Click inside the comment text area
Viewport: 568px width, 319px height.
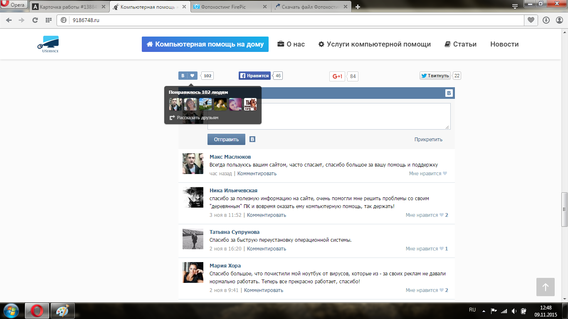(329, 116)
